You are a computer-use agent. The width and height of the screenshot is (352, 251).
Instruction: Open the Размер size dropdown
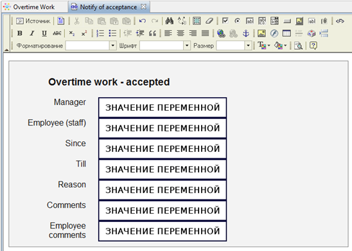(248, 46)
